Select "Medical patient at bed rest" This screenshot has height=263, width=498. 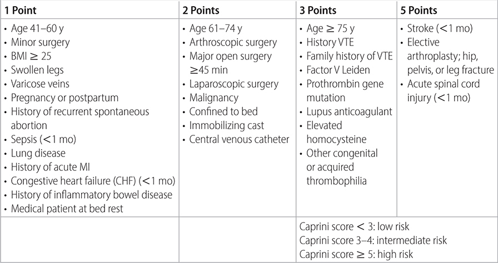click(x=67, y=209)
